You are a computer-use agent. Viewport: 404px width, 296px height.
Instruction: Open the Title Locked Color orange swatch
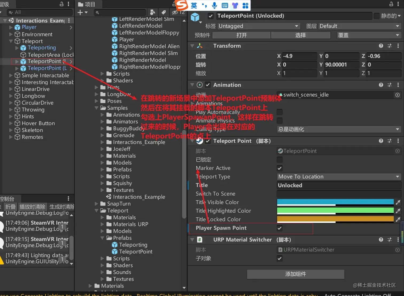(335, 219)
